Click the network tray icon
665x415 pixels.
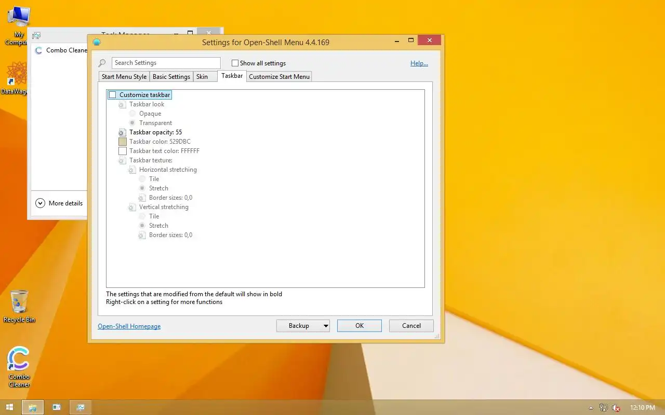604,408
